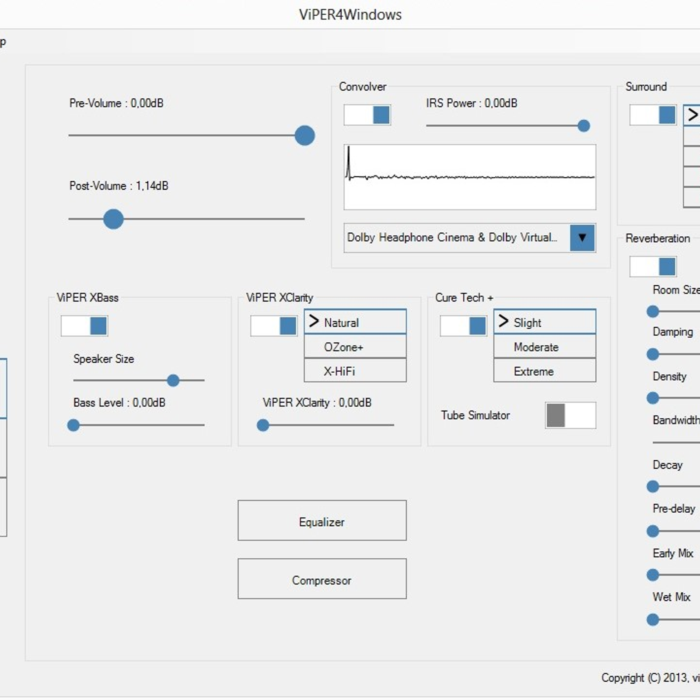Viewport: 700px width, 700px height.
Task: Click the Post-Volume slider handle
Action: click(x=113, y=219)
